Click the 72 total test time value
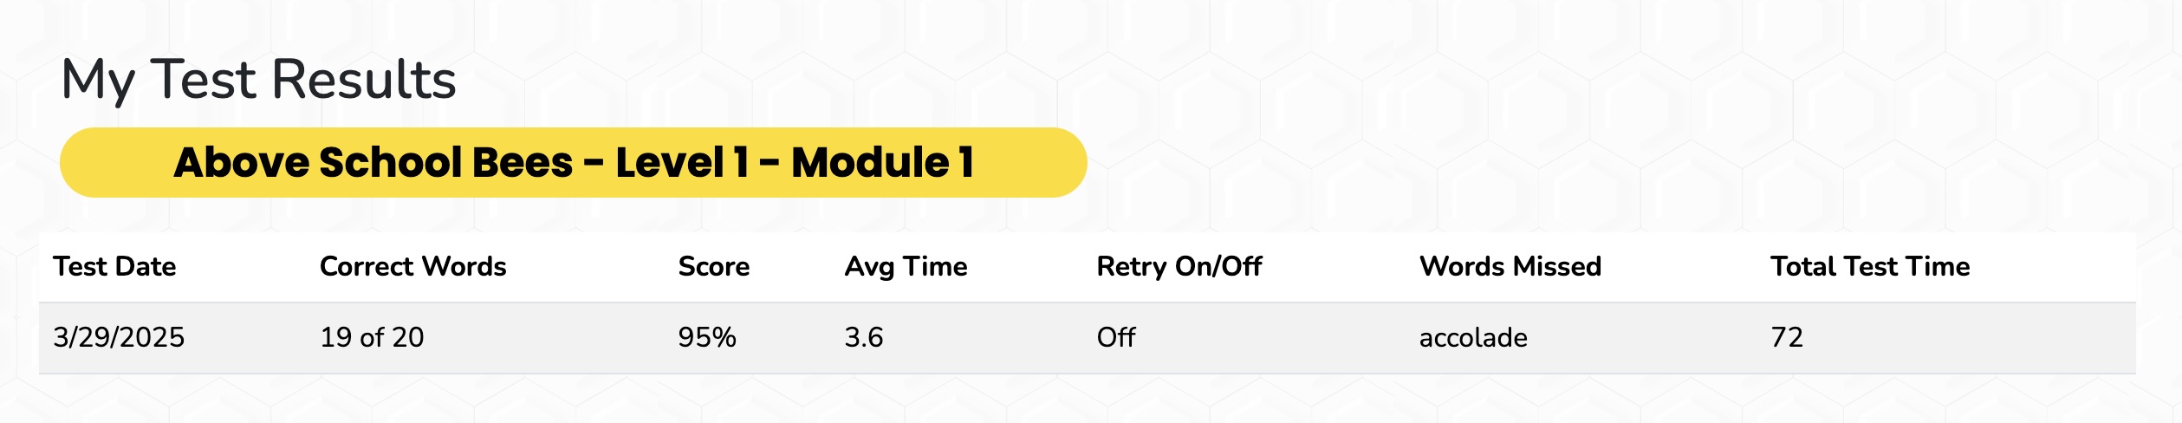The width and height of the screenshot is (2182, 423). (1786, 337)
